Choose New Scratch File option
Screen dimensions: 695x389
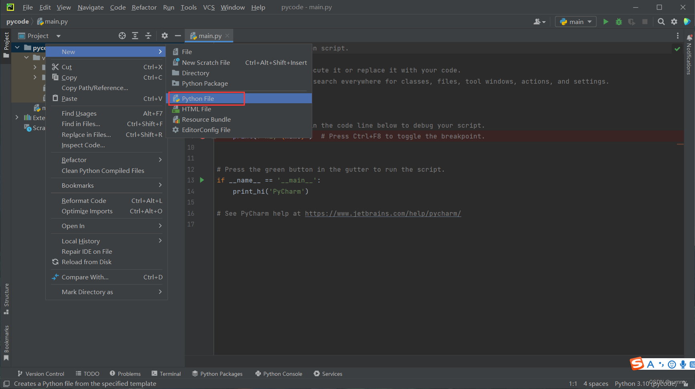click(x=239, y=62)
